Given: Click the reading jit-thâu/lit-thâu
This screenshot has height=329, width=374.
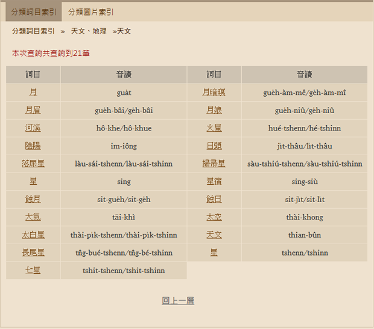Looking at the screenshot, I should 305,146.
